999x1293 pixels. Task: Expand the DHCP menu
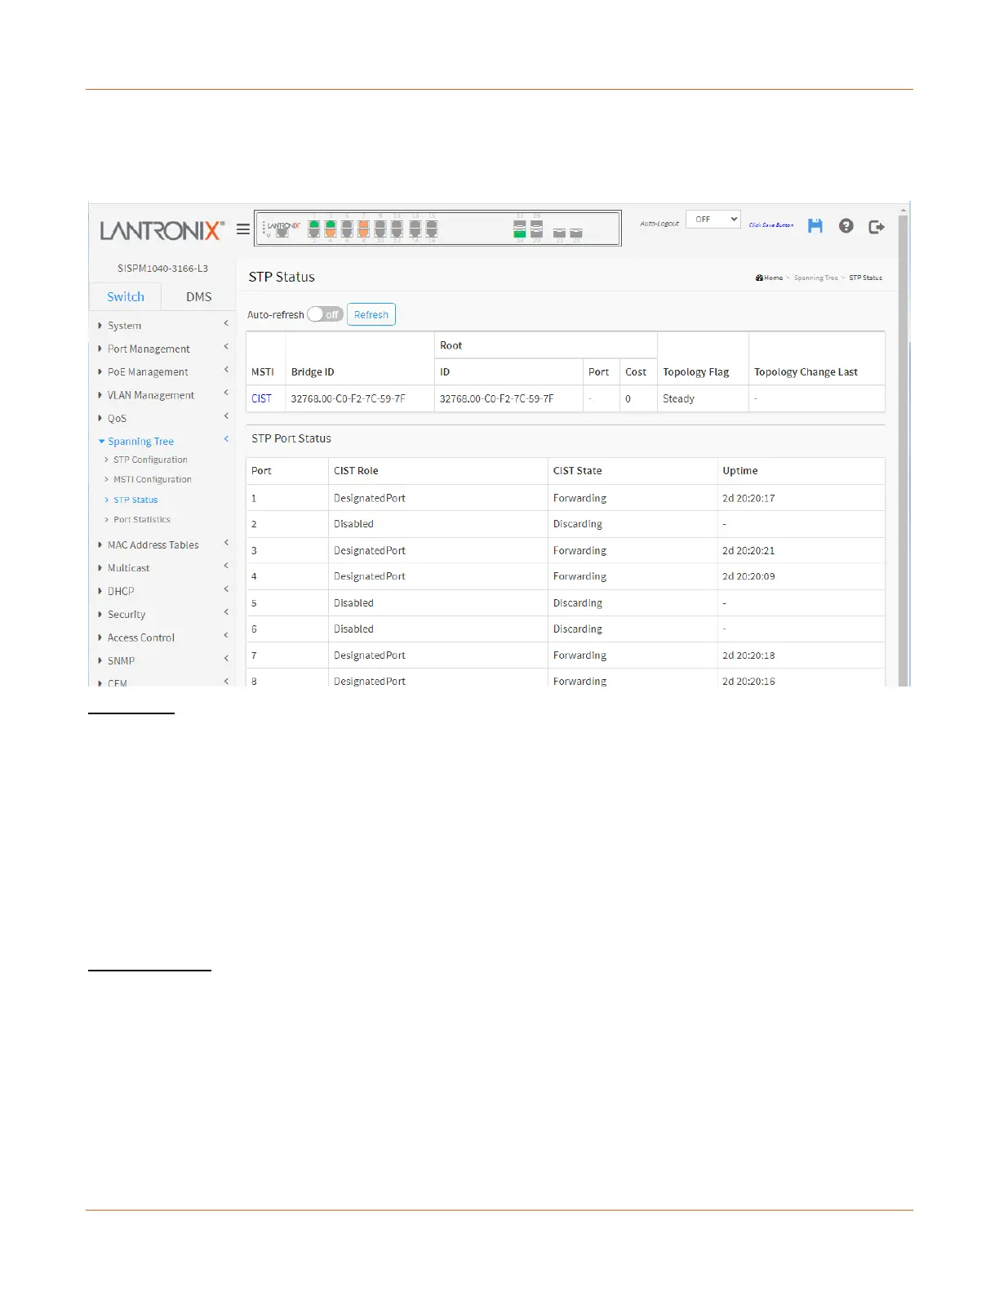click(x=162, y=591)
